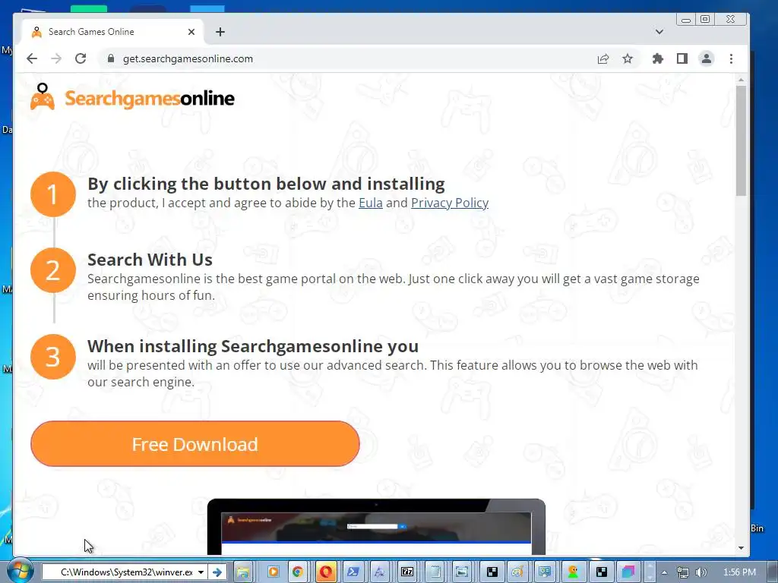Viewport: 778px width, 583px height.
Task: Open the browser side panel
Action: pyautogui.click(x=682, y=59)
